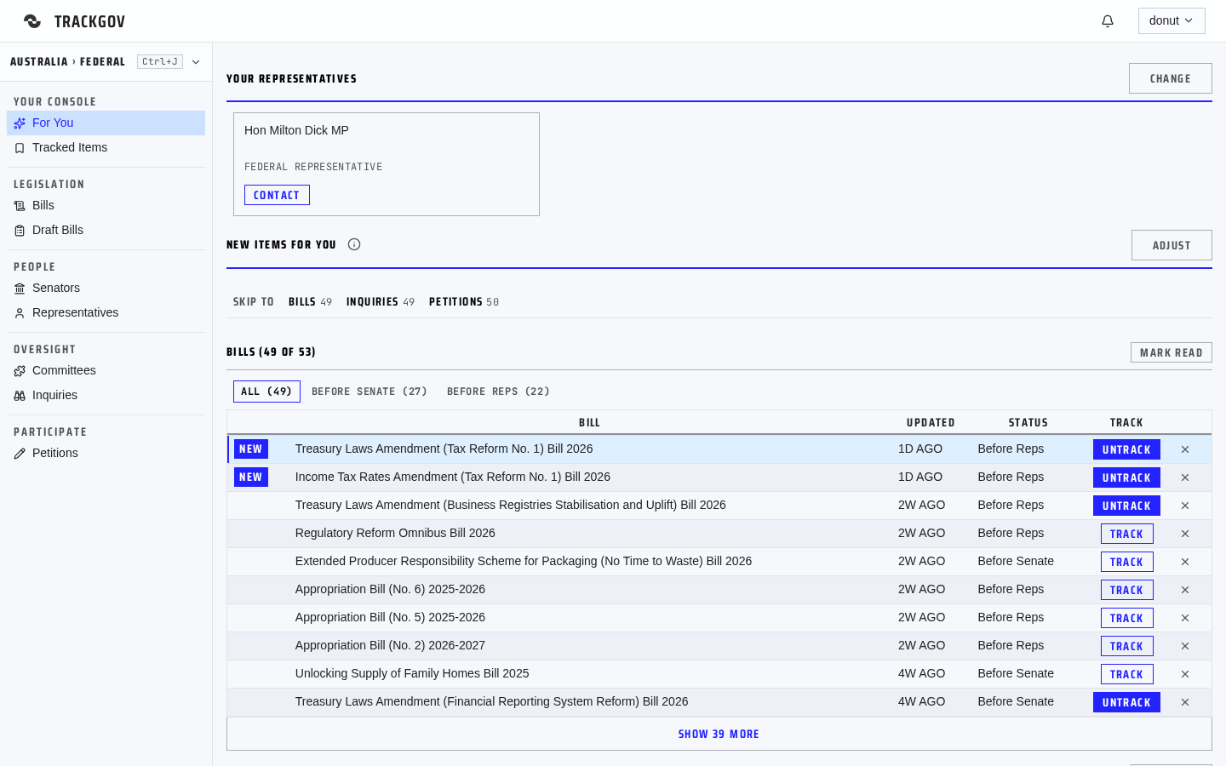Change your representatives
Image resolution: width=1226 pixels, height=766 pixels.
pos(1171,78)
